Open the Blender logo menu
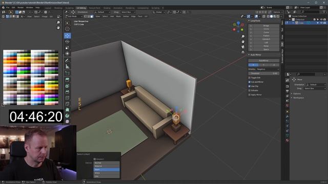This screenshot has height=184, width=328. click(x=3, y=8)
